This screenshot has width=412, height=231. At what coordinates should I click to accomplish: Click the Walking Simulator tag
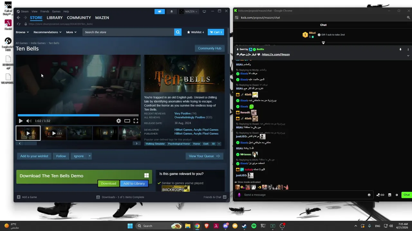click(155, 144)
